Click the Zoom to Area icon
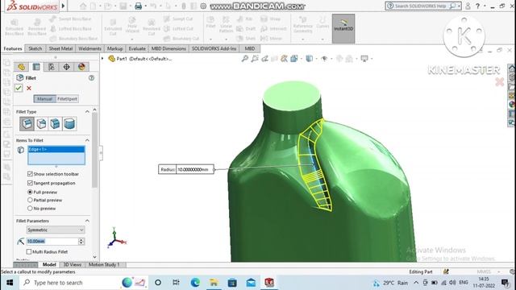This screenshot has height=290, width=516. pos(255,59)
